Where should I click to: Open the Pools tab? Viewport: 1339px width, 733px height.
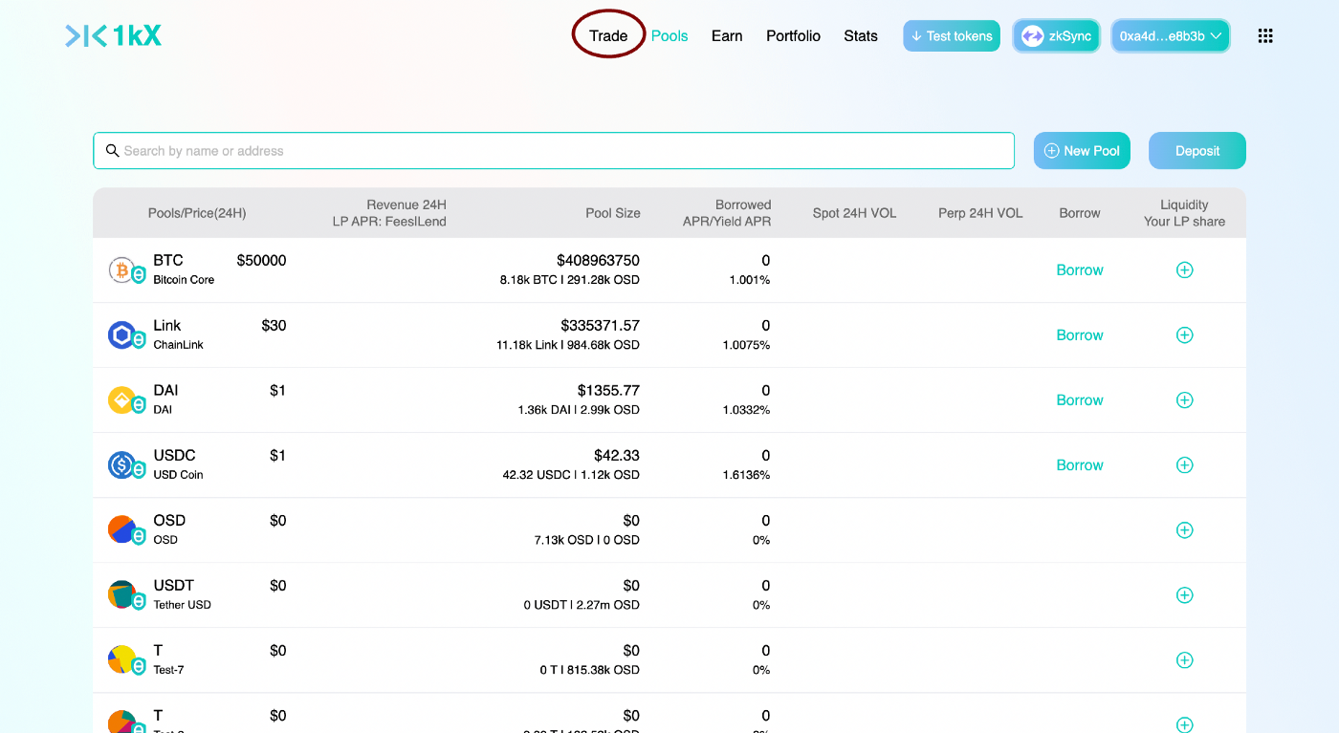pos(669,36)
